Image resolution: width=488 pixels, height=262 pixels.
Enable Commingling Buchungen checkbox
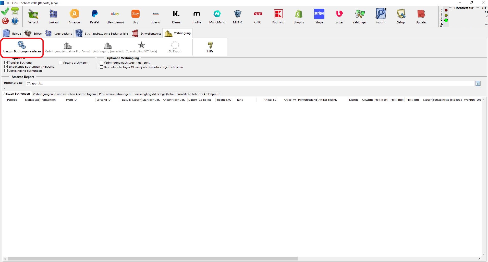click(x=6, y=71)
